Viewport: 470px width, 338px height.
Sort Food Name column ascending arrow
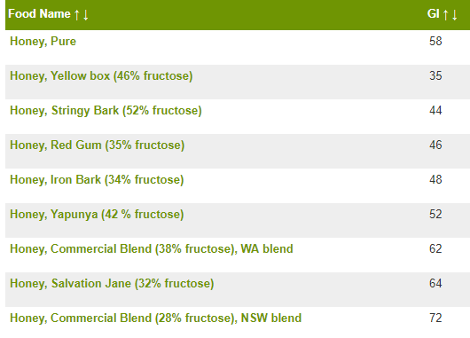click(77, 14)
